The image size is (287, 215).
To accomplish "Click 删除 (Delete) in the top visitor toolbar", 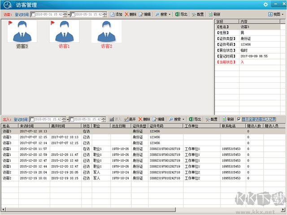I will 130,14.
